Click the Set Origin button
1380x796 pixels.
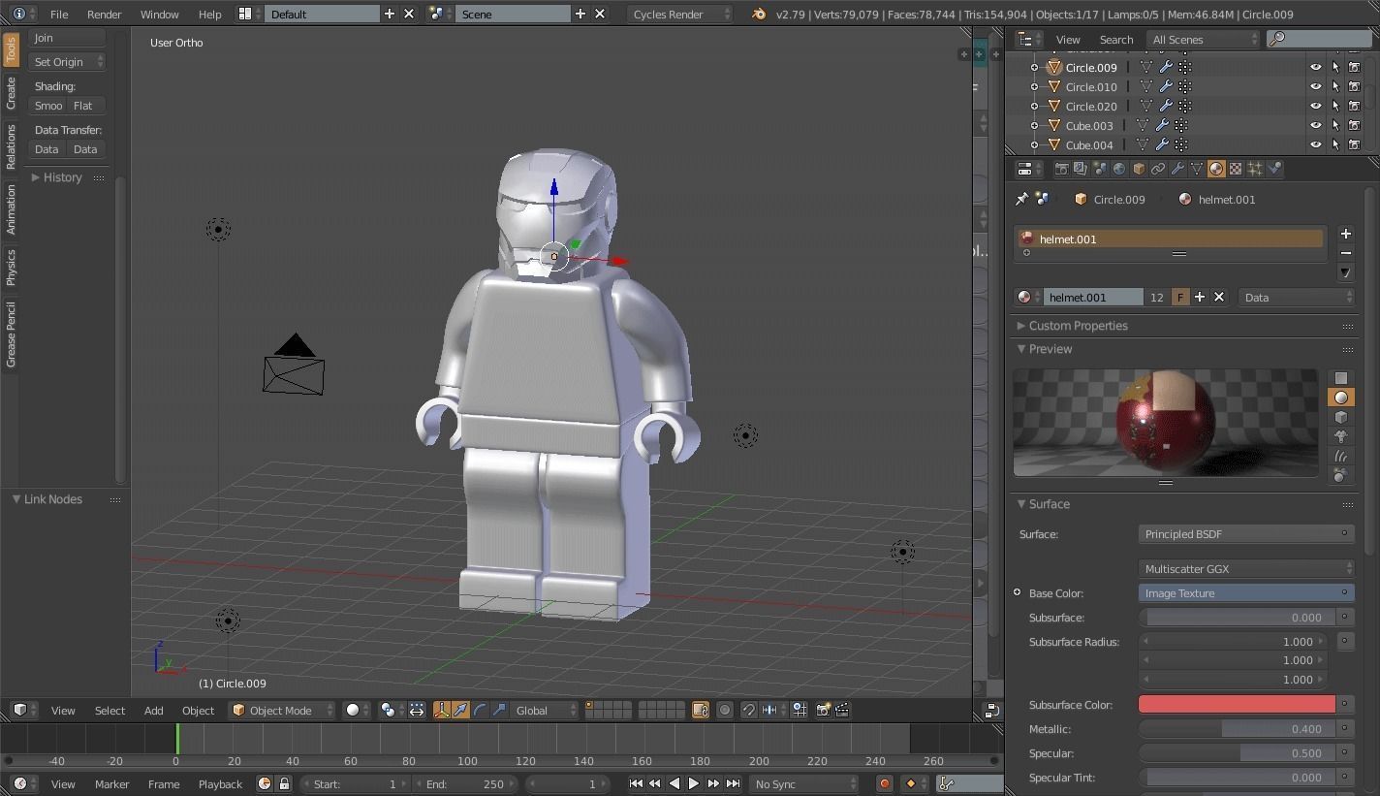click(x=66, y=62)
